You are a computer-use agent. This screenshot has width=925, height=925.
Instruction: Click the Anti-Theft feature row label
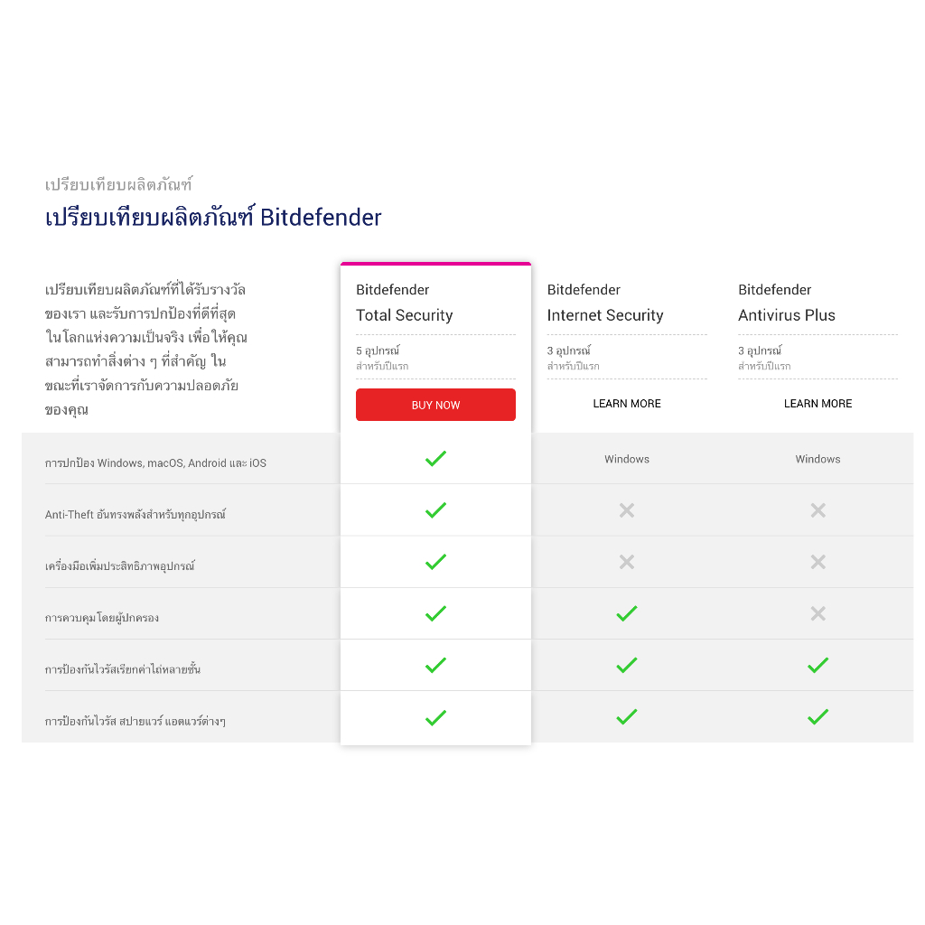point(135,515)
